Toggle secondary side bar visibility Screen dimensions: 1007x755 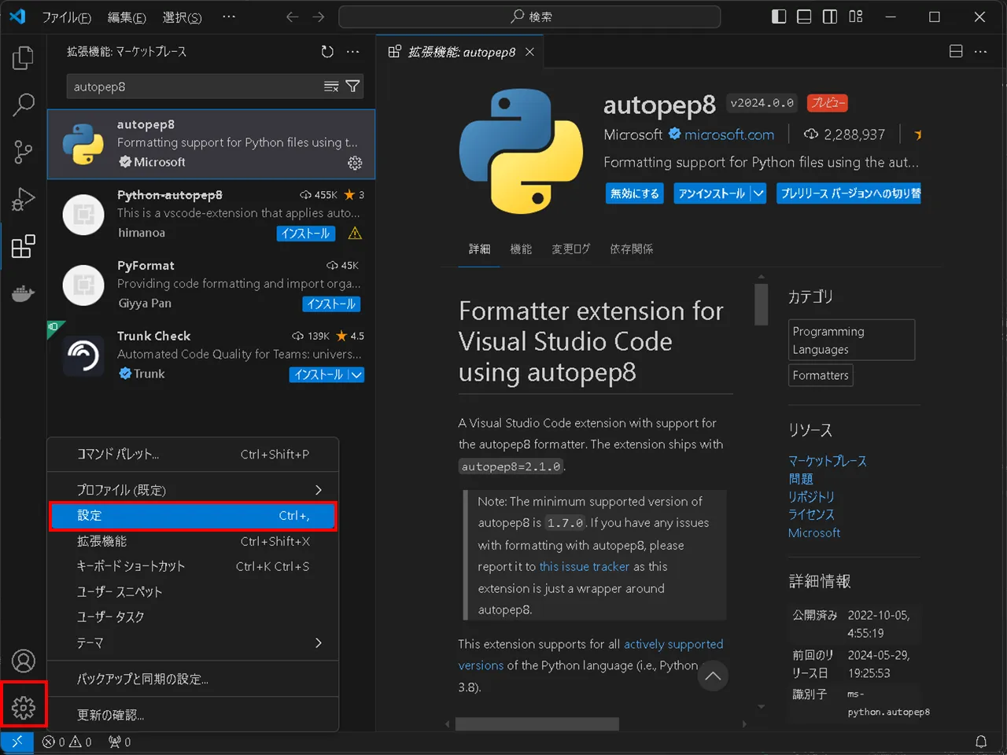830,17
